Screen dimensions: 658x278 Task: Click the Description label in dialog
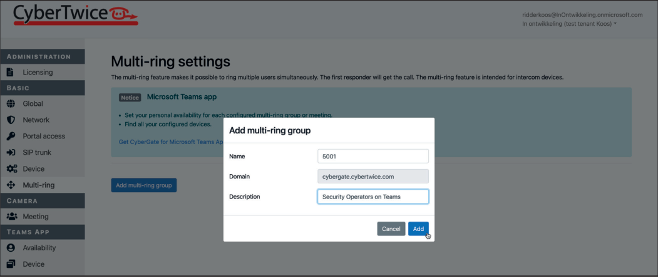point(245,197)
